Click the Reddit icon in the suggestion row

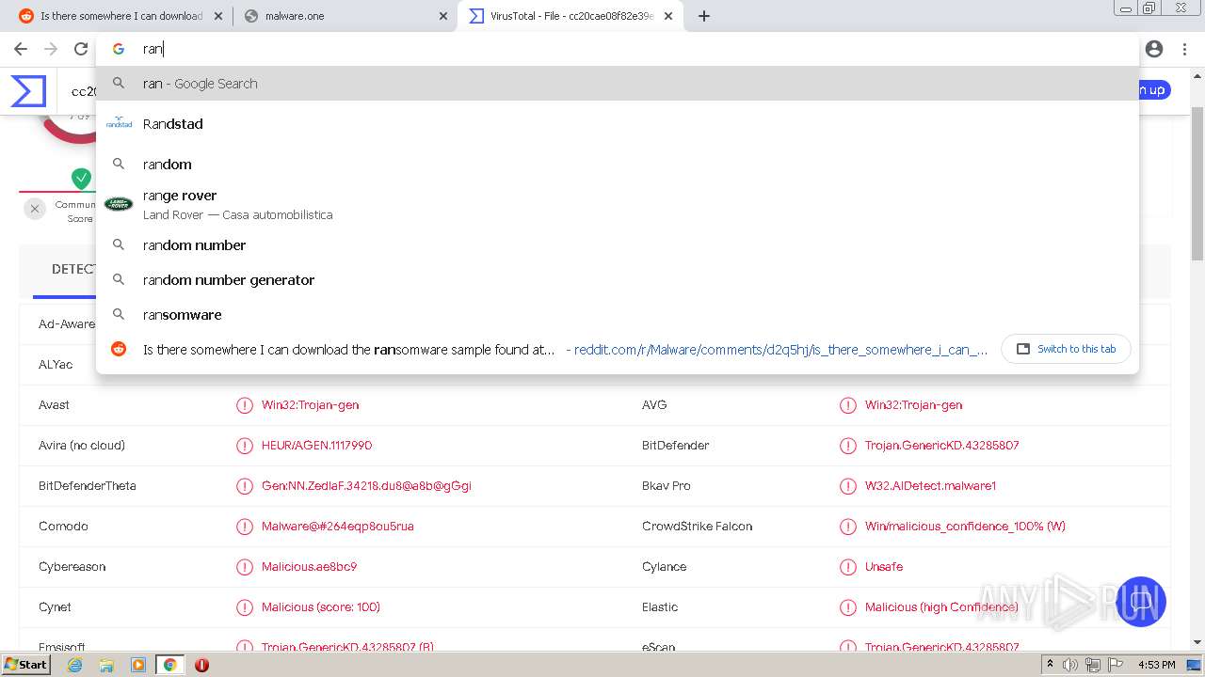(119, 349)
